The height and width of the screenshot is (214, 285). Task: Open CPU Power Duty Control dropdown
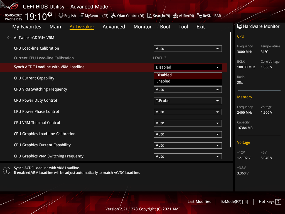[188, 101]
